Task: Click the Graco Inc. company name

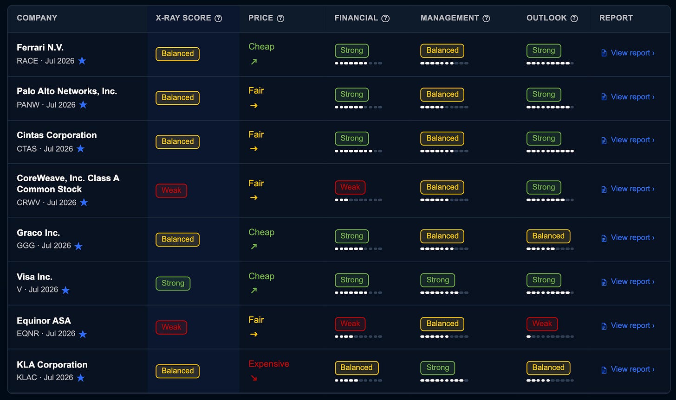Action: 39,233
